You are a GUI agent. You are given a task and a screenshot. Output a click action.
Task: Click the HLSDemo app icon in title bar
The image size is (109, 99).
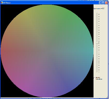pyautogui.click(x=2, y=3)
